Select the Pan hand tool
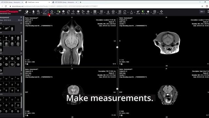This screenshot has height=118, width=209. click(33, 12)
